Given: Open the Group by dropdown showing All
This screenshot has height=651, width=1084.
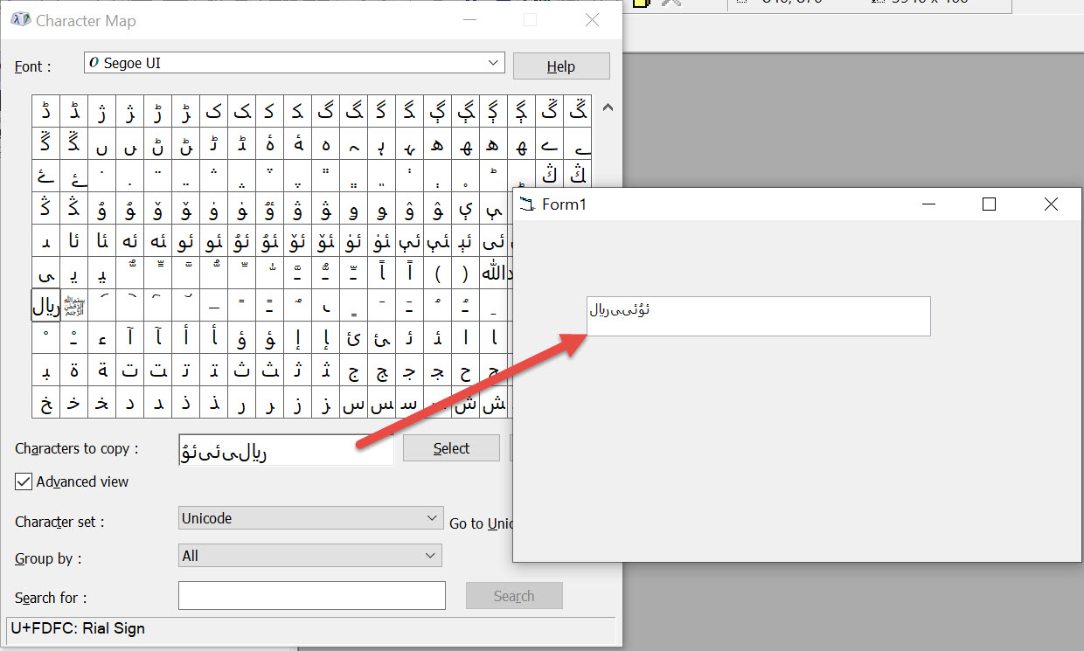Looking at the screenshot, I should [x=310, y=556].
